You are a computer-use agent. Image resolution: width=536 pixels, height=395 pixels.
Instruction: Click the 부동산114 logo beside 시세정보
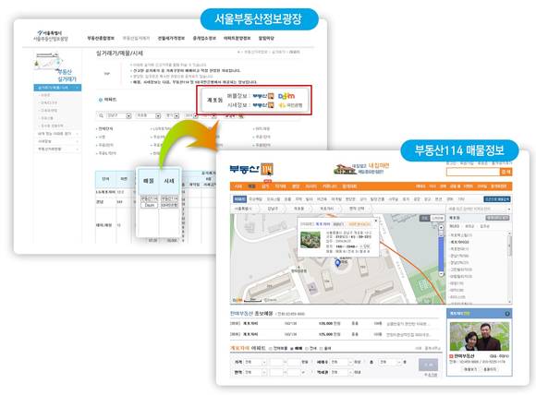coord(263,105)
